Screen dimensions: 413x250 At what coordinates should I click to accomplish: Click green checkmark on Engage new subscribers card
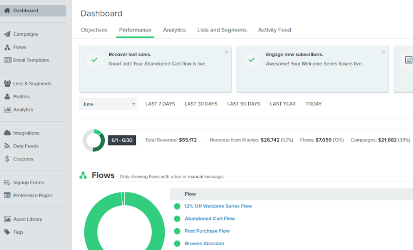(x=252, y=60)
